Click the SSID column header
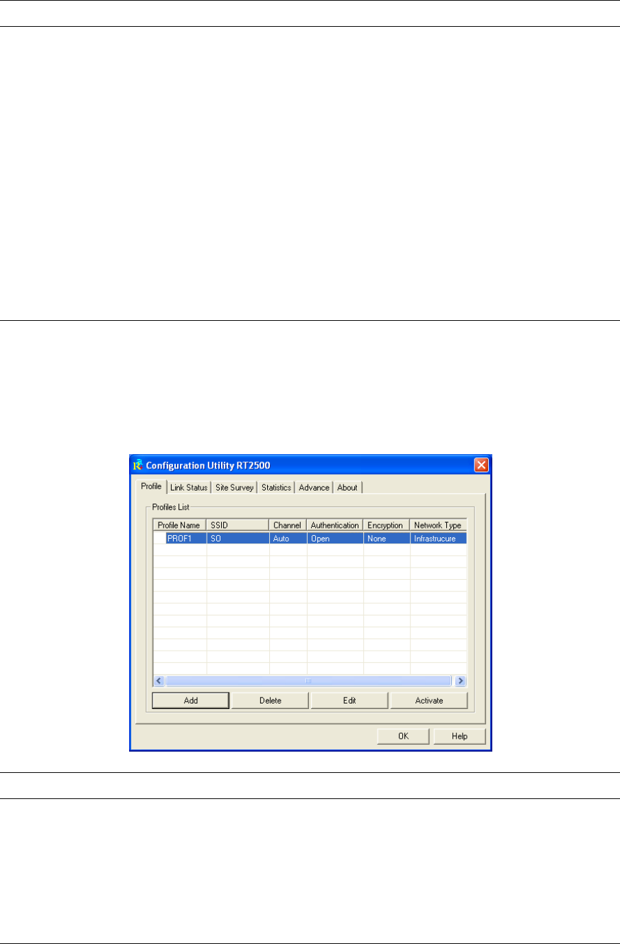This screenshot has height=944, width=620. coord(238,525)
